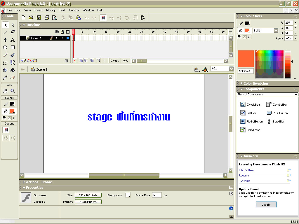
Task: Click the Paste toolbar icon
Action: point(78,18)
